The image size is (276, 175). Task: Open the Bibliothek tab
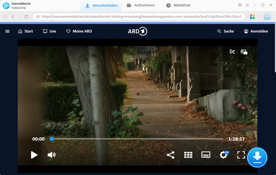click(x=178, y=6)
